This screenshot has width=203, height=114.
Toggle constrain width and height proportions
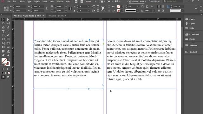click(x=47, y=9)
